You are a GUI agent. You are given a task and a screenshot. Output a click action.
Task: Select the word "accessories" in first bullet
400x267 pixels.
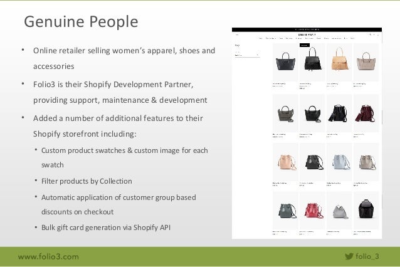click(x=53, y=66)
